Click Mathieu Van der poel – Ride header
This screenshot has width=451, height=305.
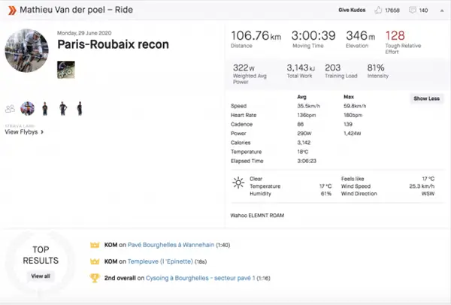click(x=76, y=10)
